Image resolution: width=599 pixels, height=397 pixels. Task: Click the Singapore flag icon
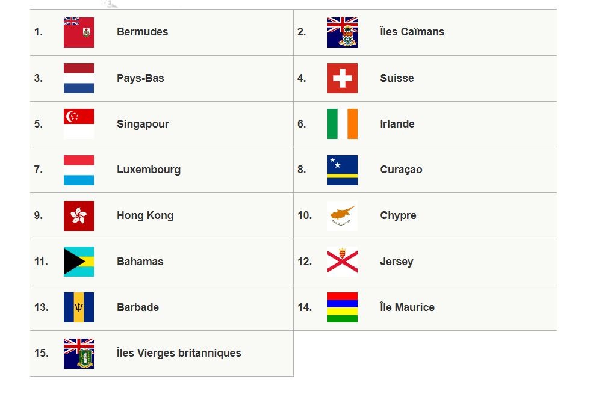click(79, 124)
